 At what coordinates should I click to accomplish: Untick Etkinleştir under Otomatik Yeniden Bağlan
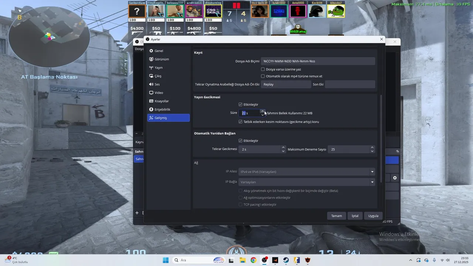(241, 141)
